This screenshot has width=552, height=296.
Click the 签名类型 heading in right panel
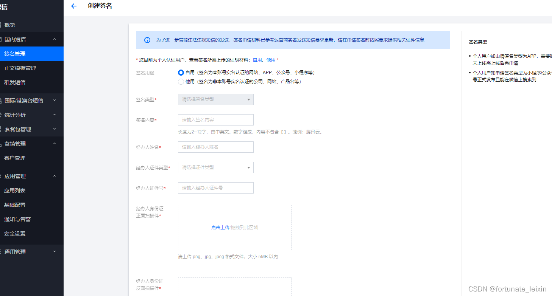[x=478, y=42]
